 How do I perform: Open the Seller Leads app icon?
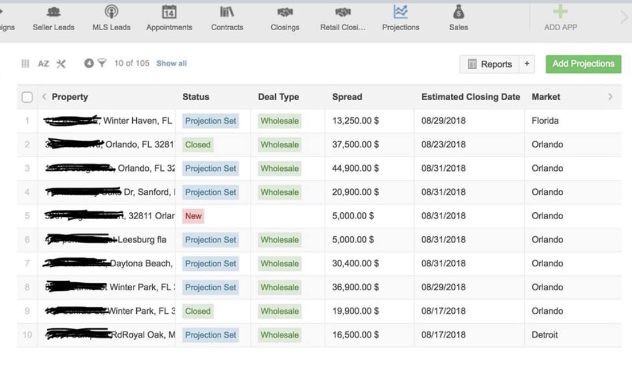pos(54,13)
